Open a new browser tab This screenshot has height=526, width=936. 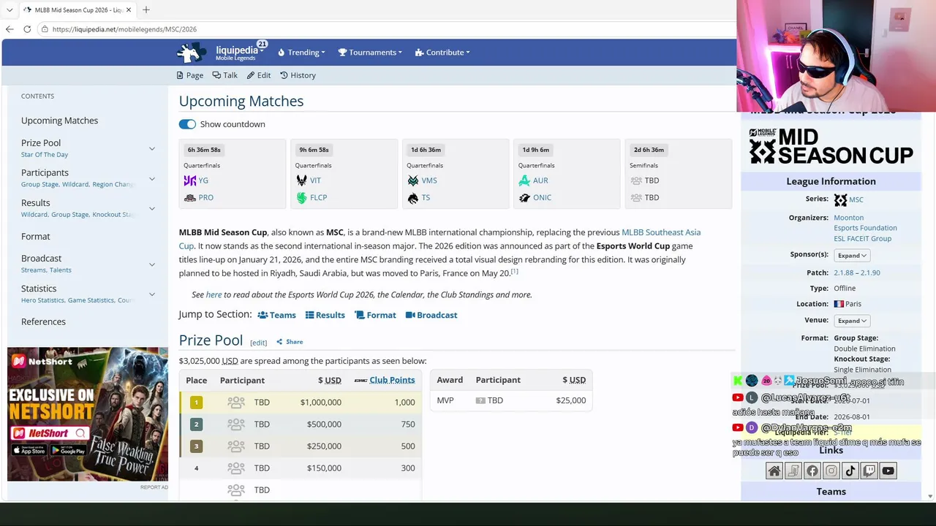click(146, 9)
